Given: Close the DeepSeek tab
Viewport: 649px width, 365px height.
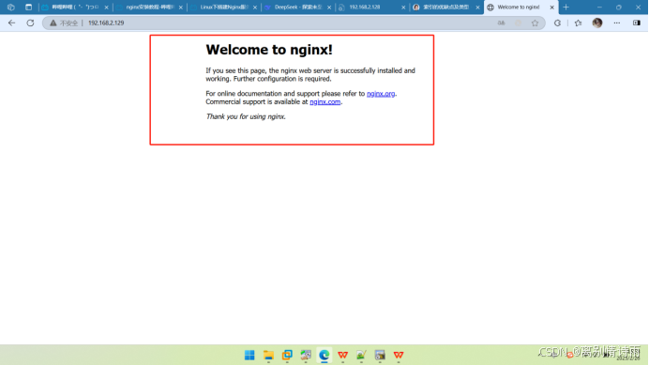Looking at the screenshot, I should tap(329, 8).
